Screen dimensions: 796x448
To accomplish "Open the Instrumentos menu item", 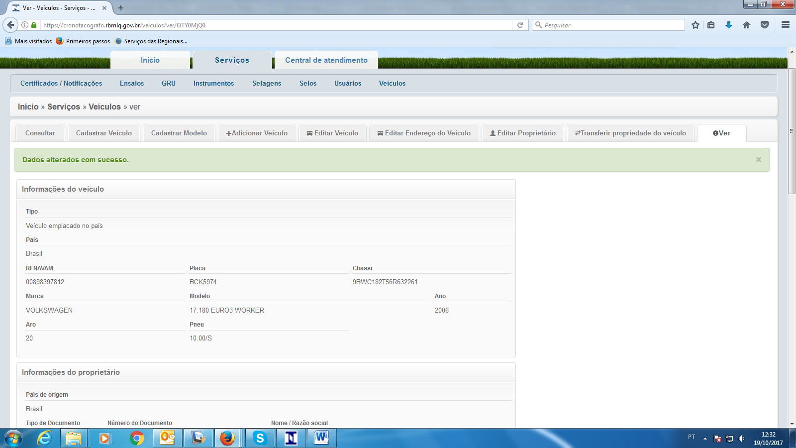I will tap(213, 83).
